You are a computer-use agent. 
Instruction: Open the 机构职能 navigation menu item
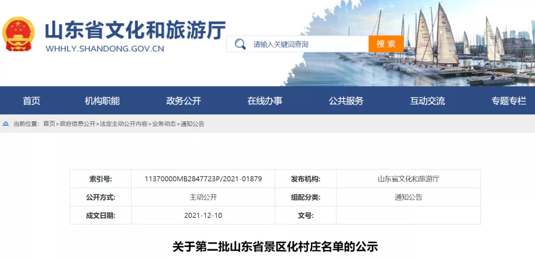[103, 101]
